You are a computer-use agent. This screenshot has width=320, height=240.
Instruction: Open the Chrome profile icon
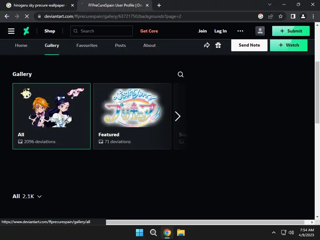click(303, 16)
